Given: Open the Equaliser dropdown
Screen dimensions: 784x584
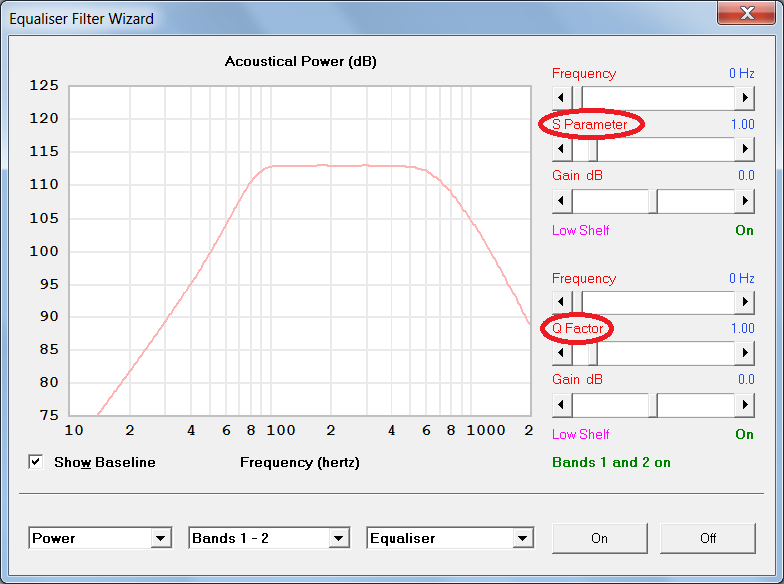Looking at the screenshot, I should pos(450,538).
